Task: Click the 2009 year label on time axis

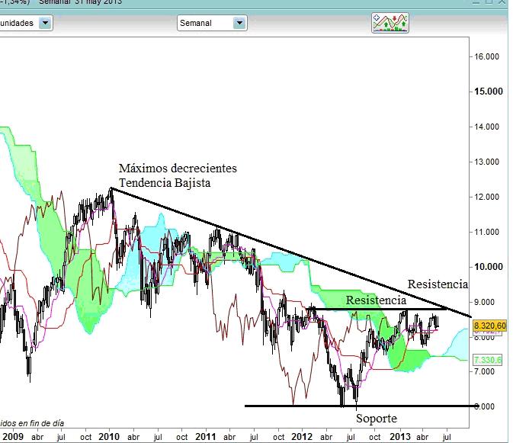Action: point(13,436)
